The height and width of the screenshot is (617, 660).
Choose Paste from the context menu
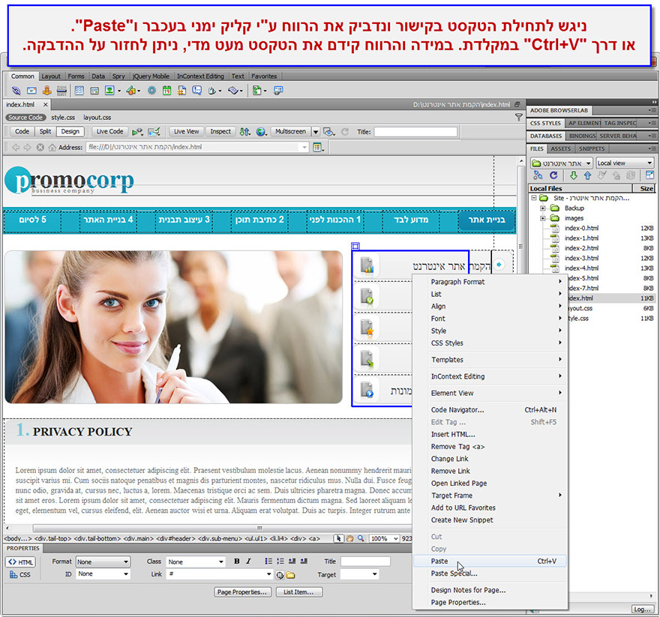click(x=490, y=561)
